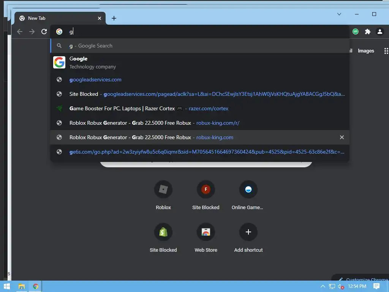
Task: Click the Add shortcut plus tile
Action: pos(248,238)
